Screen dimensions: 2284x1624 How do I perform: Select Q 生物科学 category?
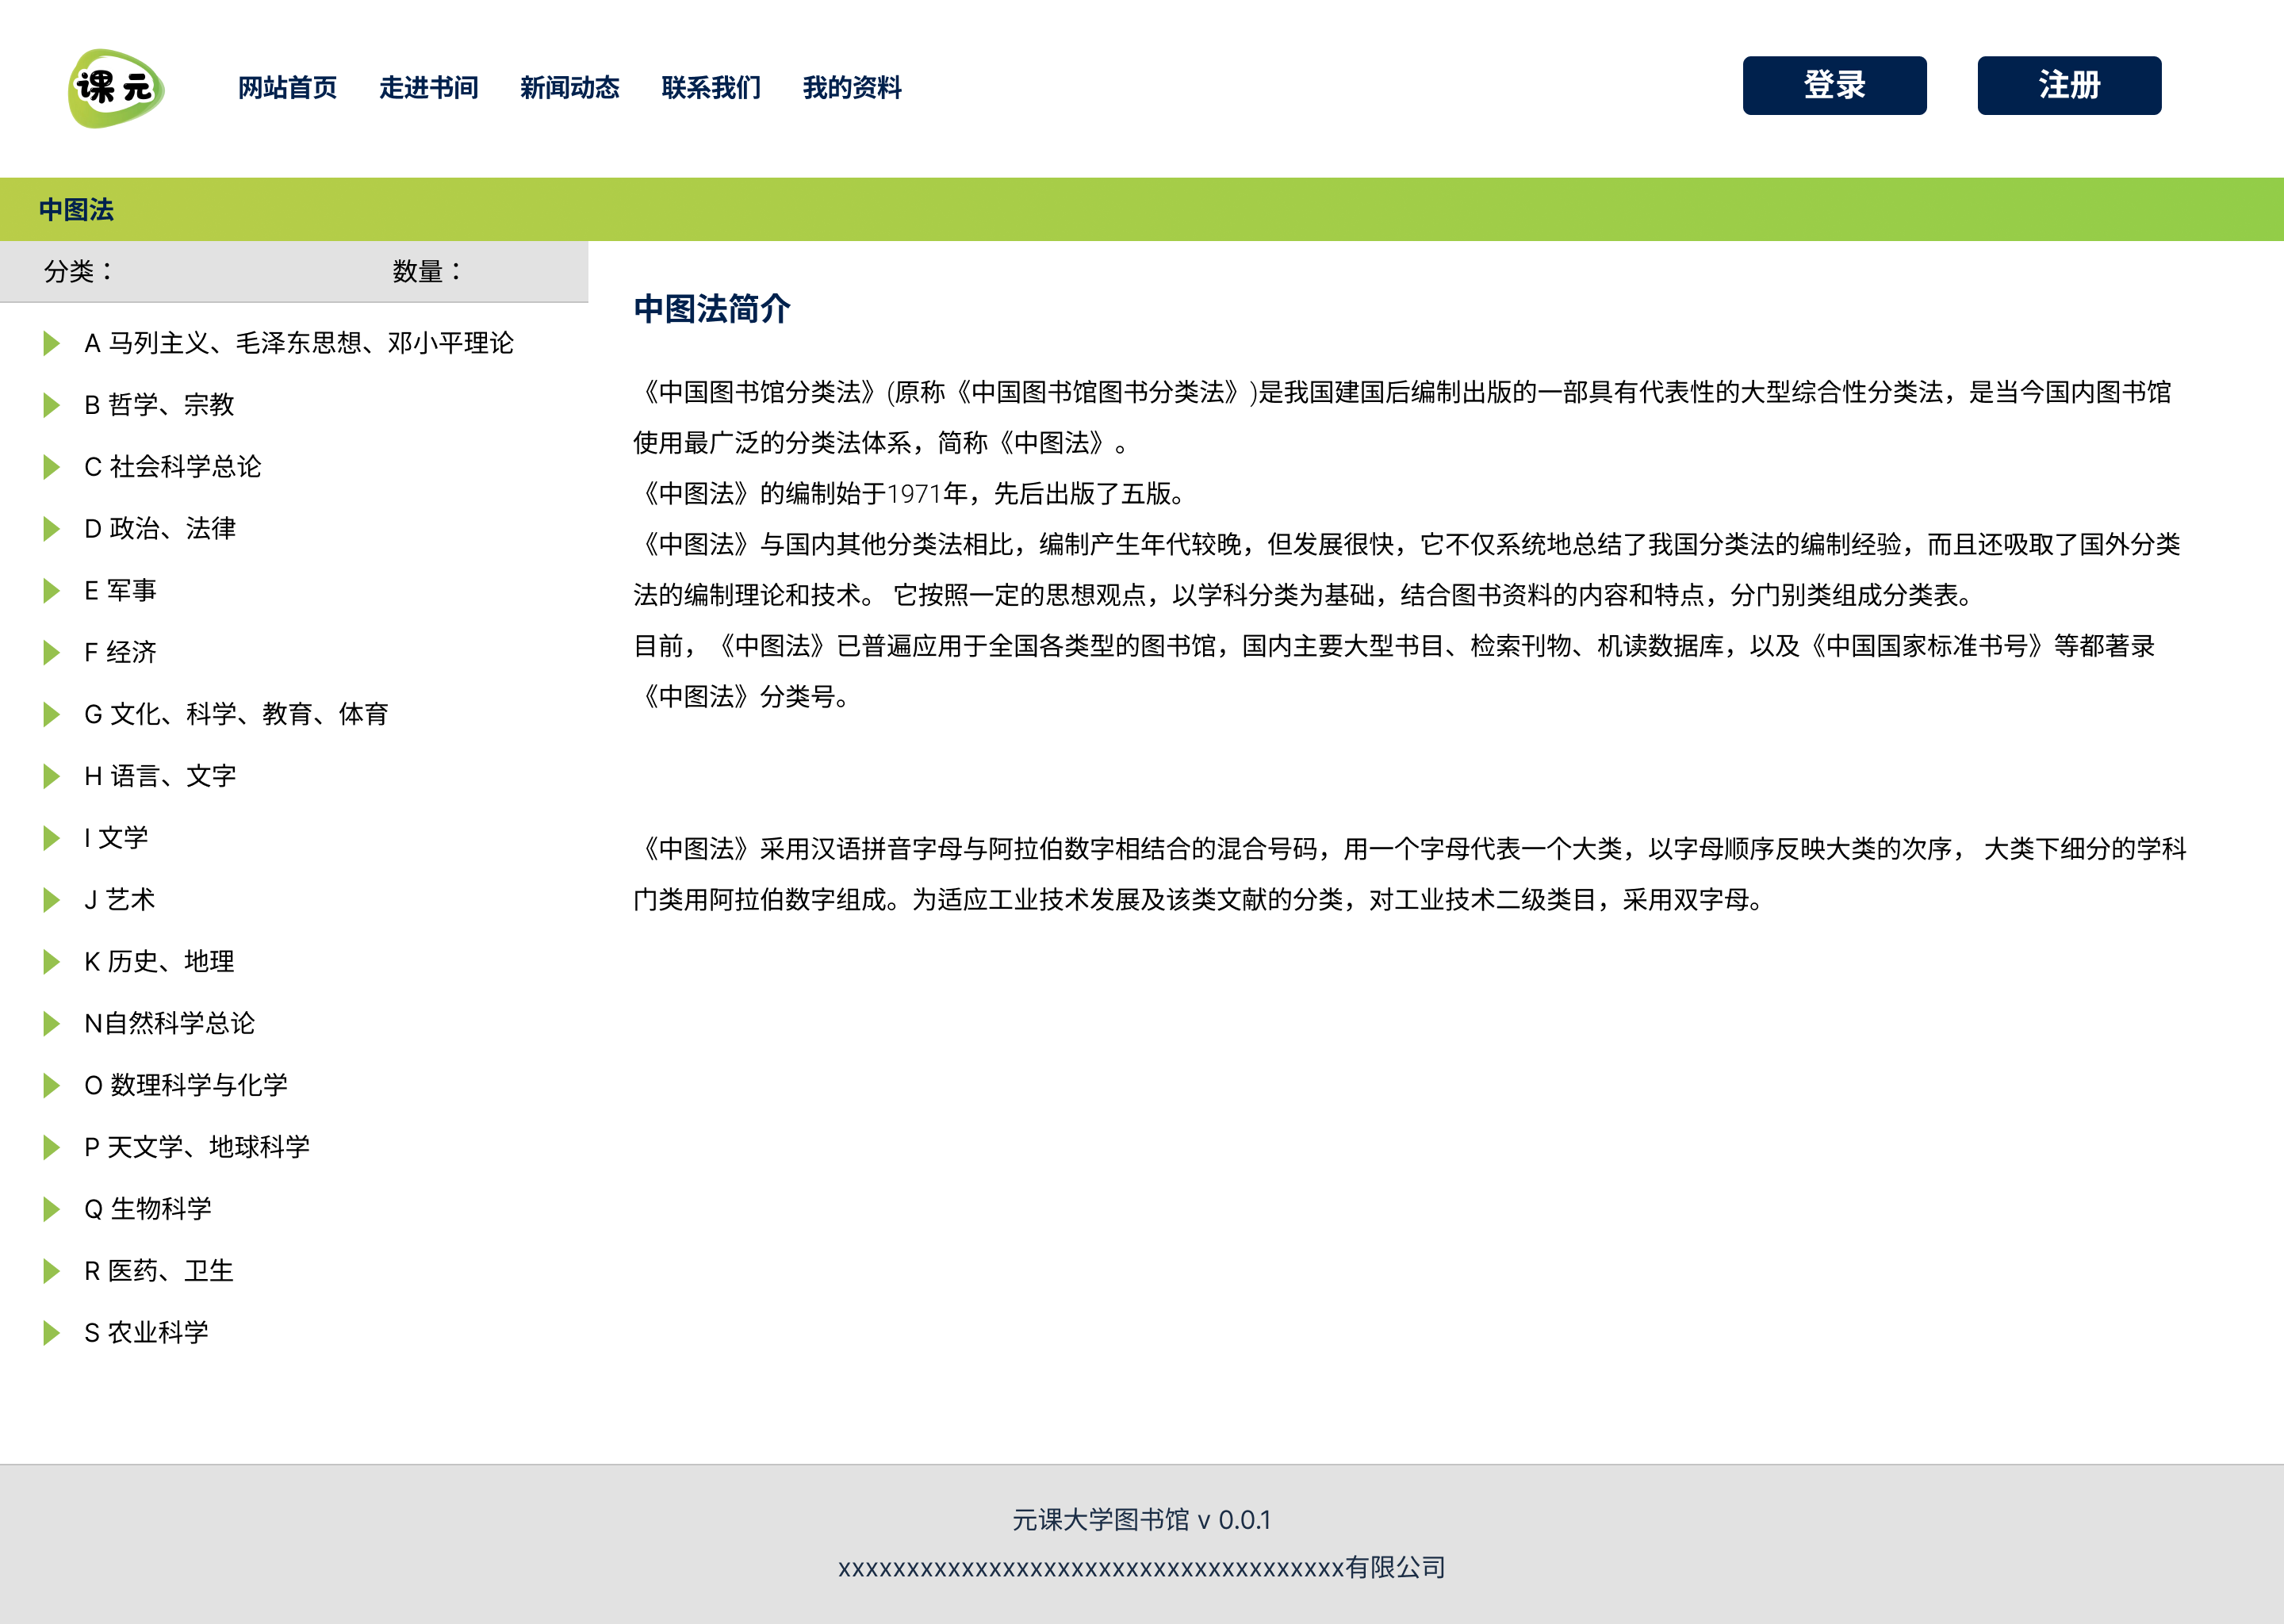point(148,1209)
